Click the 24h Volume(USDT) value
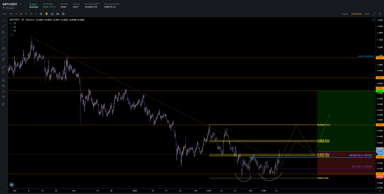 tap(110, 7)
